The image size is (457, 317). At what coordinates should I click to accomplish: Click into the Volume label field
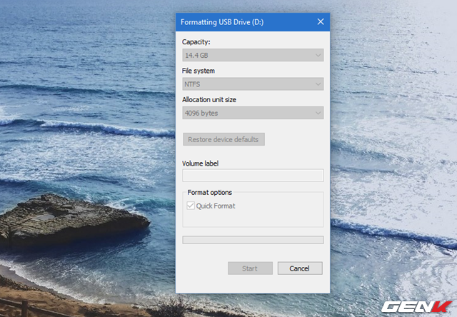point(253,176)
